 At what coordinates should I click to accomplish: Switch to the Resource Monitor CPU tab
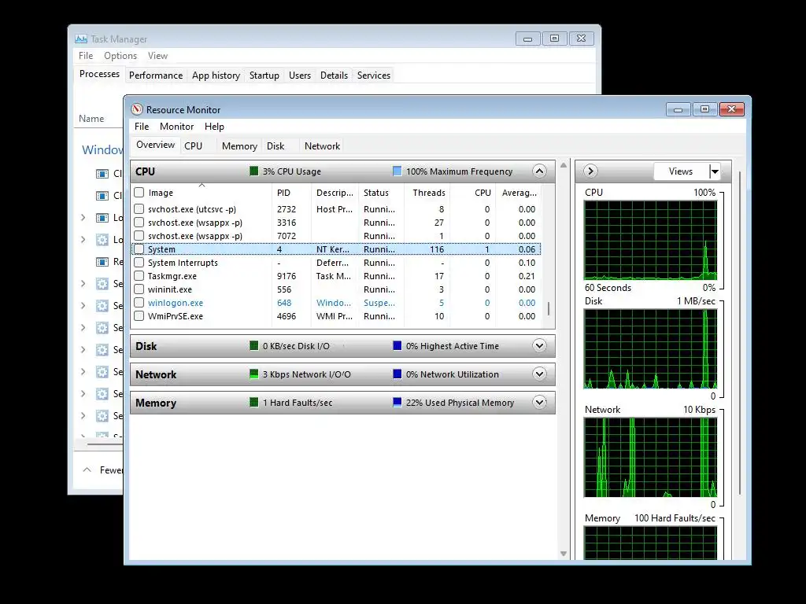[194, 145]
